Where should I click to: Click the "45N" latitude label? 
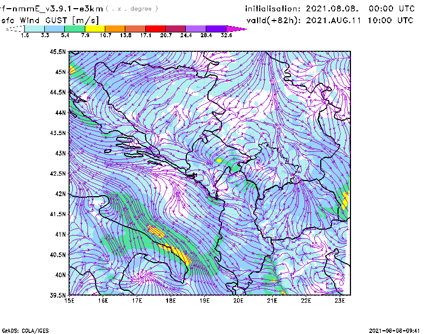60,72
